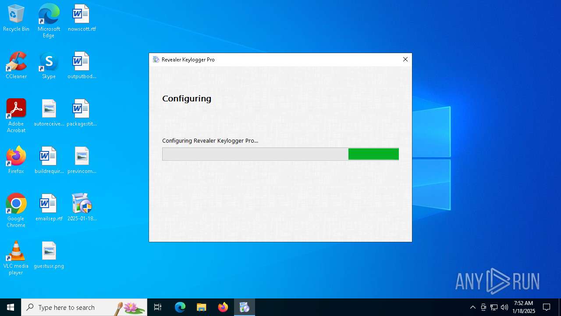Select the nowscott.rtf file icon
Image resolution: width=561 pixels, height=316 pixels.
click(82, 18)
